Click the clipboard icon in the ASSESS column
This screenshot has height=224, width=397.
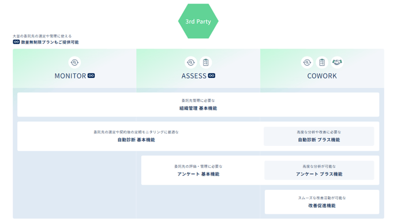[205, 62]
